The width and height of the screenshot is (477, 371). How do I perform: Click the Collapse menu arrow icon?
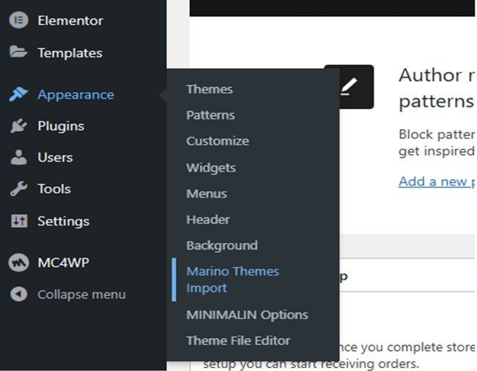coord(18,294)
